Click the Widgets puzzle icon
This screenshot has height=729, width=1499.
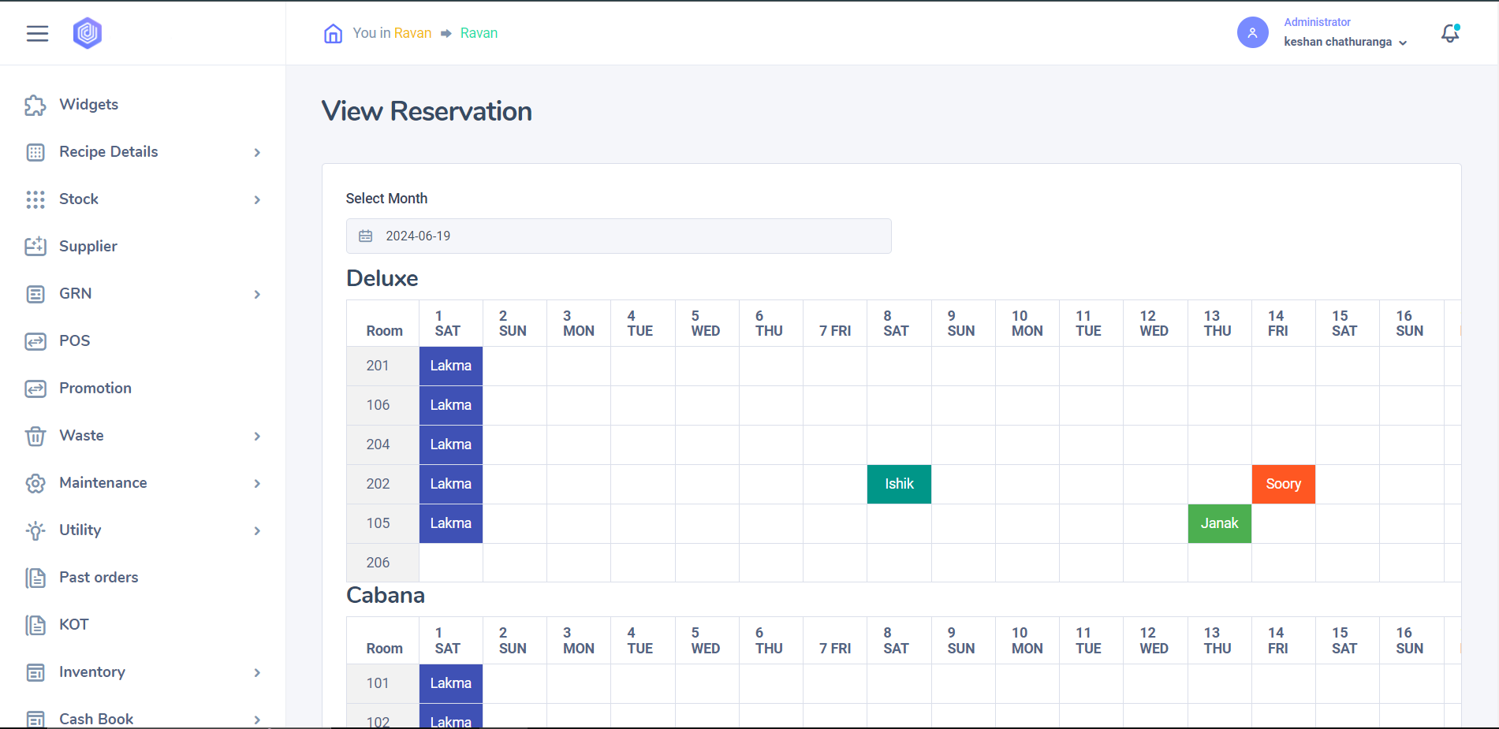point(35,105)
